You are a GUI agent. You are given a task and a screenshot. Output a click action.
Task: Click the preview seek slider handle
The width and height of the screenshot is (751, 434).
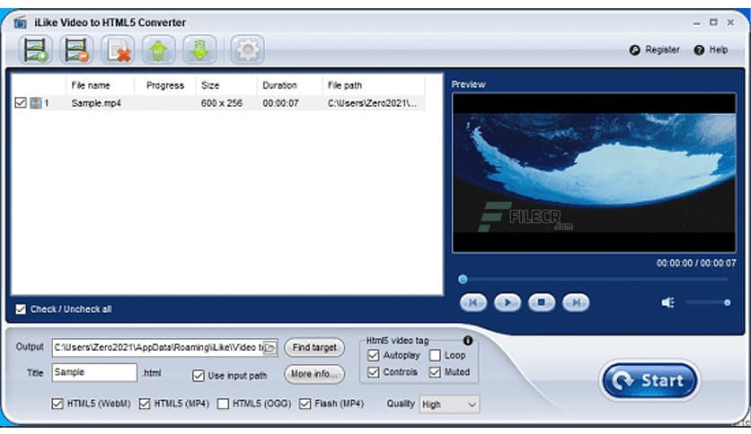tap(463, 279)
